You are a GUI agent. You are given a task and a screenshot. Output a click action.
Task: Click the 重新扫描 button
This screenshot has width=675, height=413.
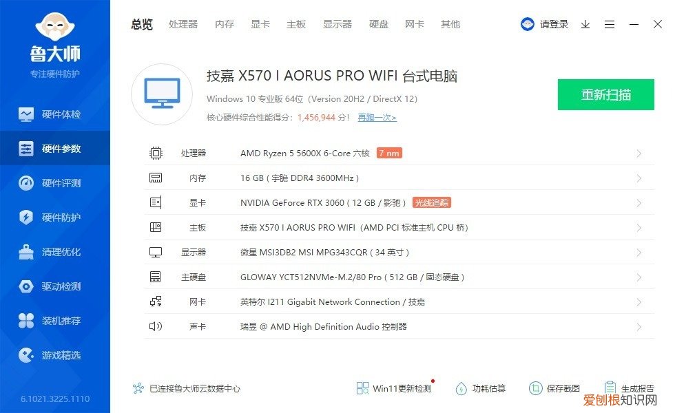point(605,94)
